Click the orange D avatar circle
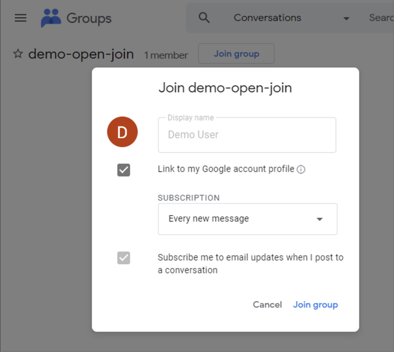 [x=122, y=132]
